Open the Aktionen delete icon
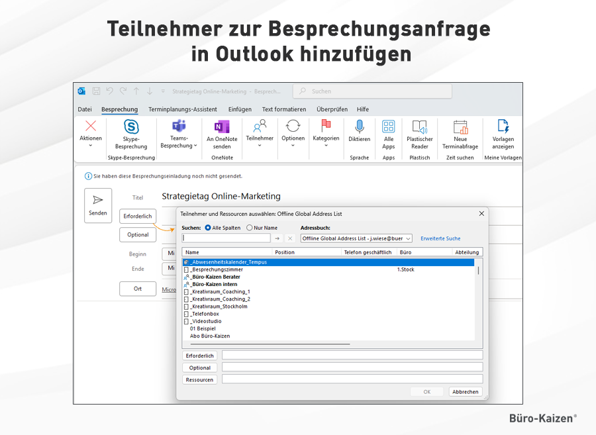 [91, 126]
